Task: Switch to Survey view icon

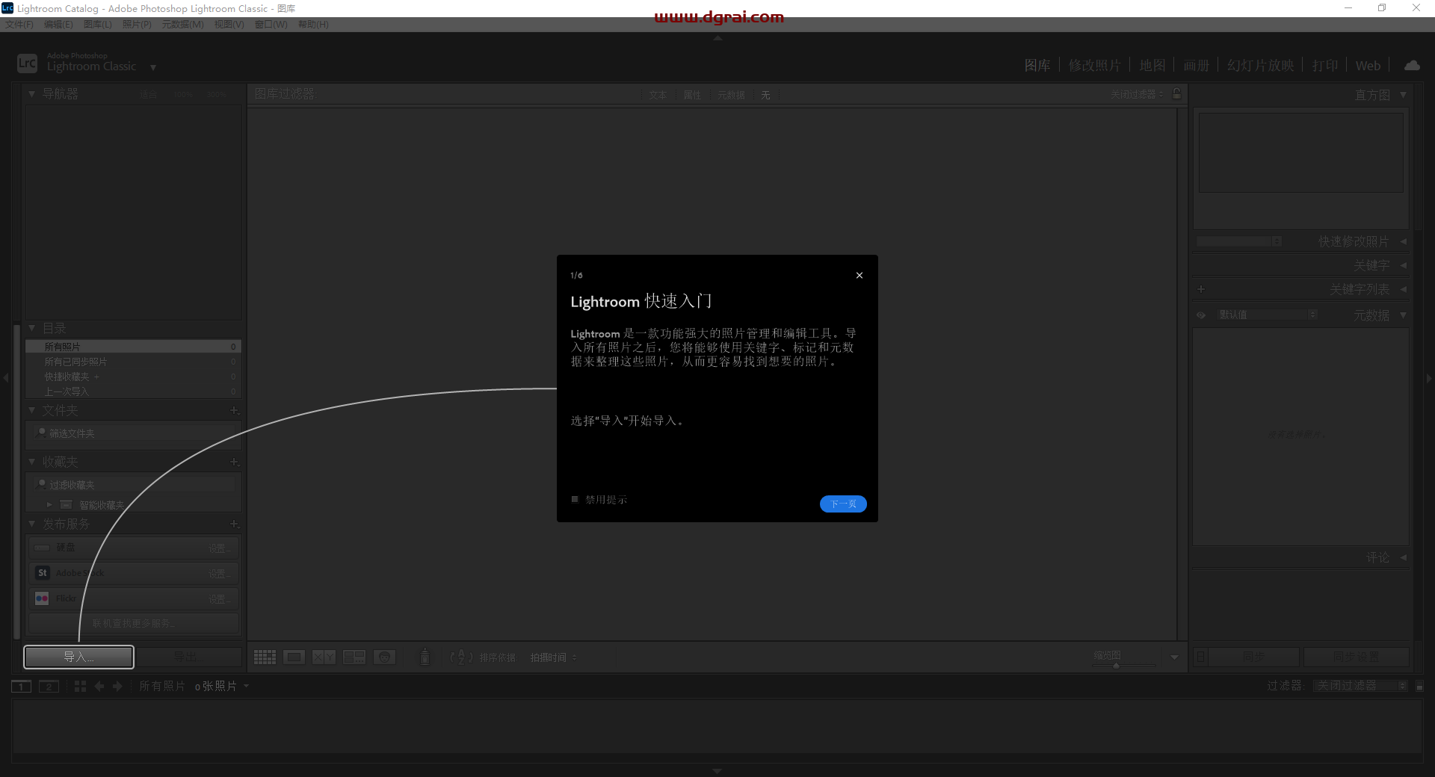Action: [x=354, y=657]
